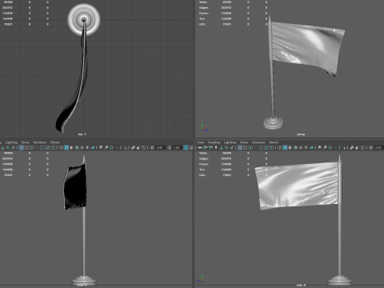Click Textured display icon in side-view toolbar
384x288 pixels.
point(301,147)
